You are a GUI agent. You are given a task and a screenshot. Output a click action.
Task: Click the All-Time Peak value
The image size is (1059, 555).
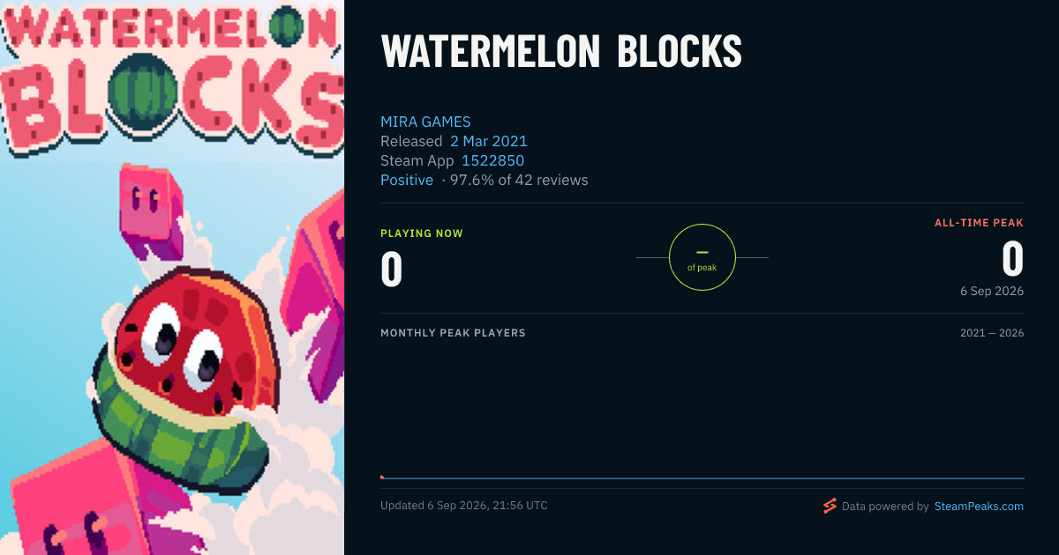coord(1012,259)
